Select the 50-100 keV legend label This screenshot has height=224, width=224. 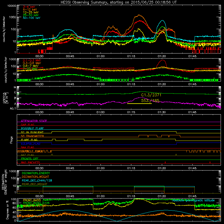[32, 18]
